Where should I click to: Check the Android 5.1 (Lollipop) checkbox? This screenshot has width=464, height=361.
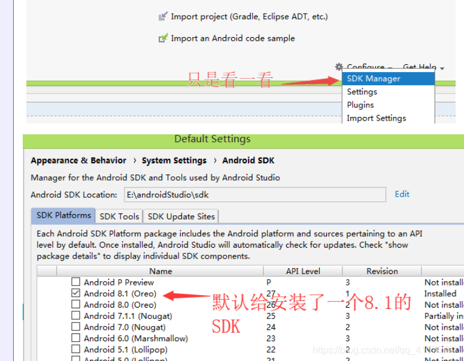tap(76, 349)
